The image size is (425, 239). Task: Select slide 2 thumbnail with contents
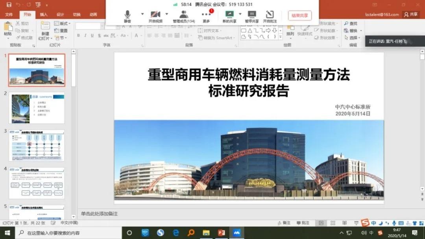37,108
